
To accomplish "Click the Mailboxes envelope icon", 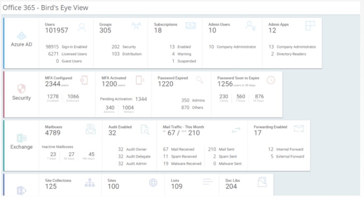I will tap(90, 129).
